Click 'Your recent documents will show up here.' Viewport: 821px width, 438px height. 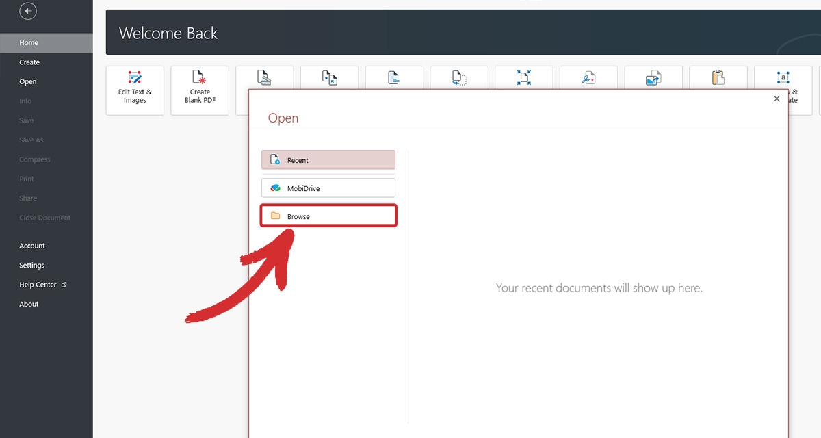pos(599,288)
